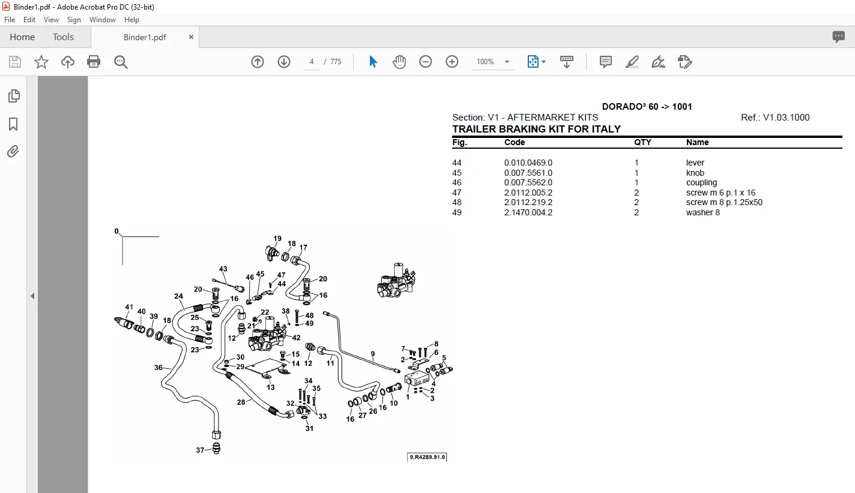
Task: Print the document using printer icon
Action: 94,62
